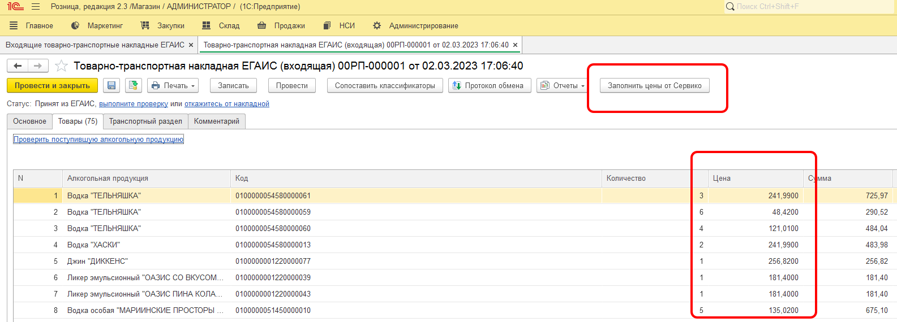Click code 0100000054580000060 cell
897x322 pixels.
pos(416,228)
